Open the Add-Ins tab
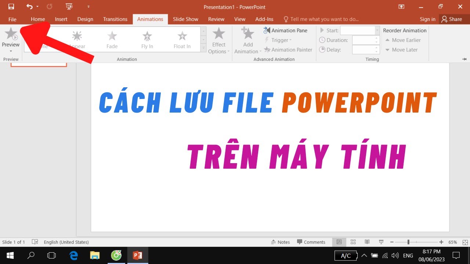The image size is (470, 264). (x=264, y=19)
